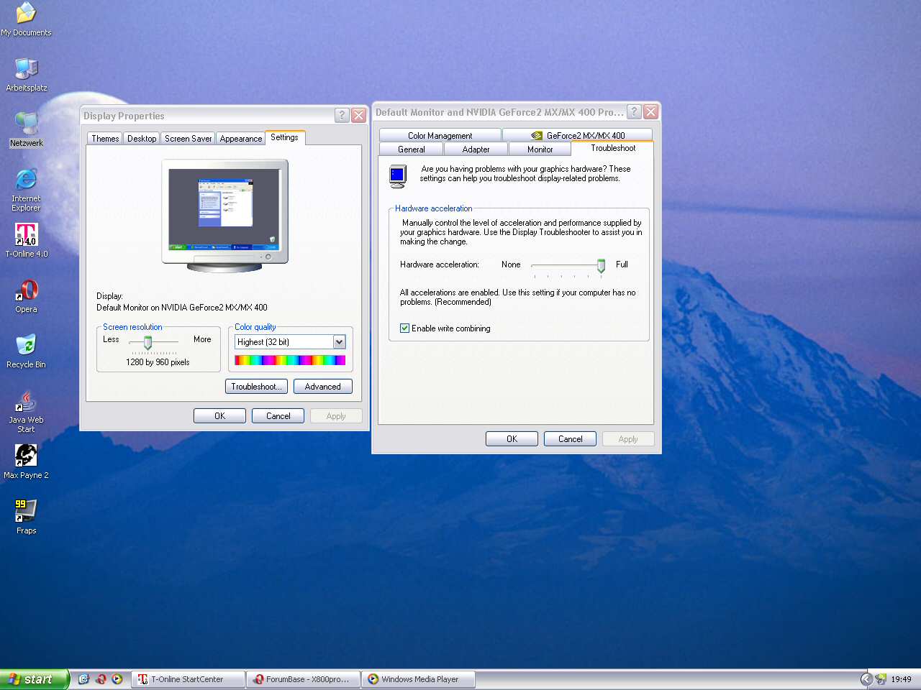The width and height of the screenshot is (921, 690).
Task: Launch Opera from the desktop icon
Action: [26, 296]
